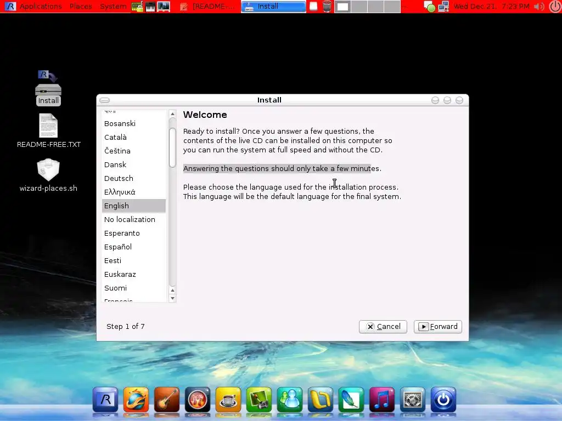Click the language list top scroll-up arrow
The image size is (562, 421).
[x=172, y=114]
